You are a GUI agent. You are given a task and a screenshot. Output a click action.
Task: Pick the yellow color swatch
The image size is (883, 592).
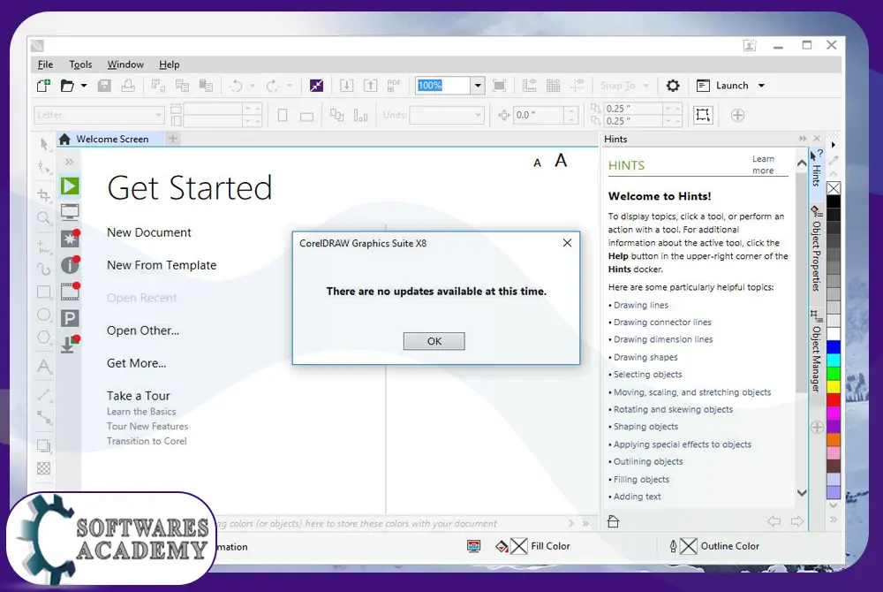tap(834, 386)
